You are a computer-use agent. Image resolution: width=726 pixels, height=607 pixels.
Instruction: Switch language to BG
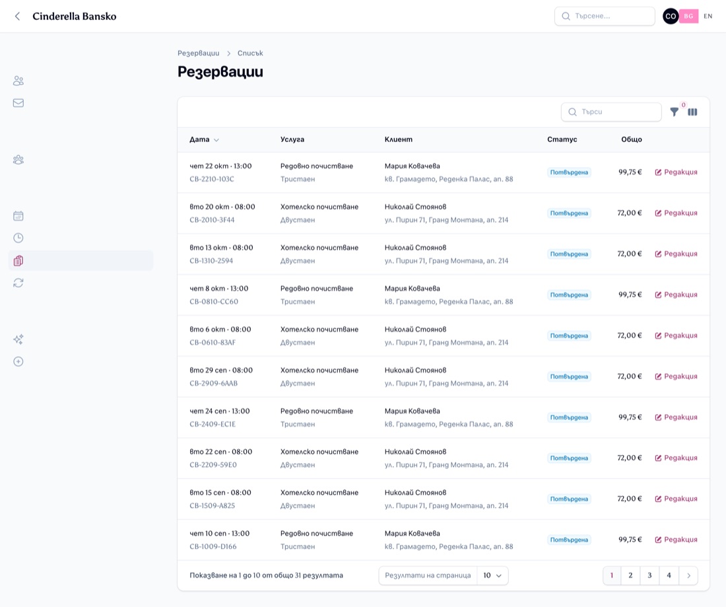tap(688, 17)
